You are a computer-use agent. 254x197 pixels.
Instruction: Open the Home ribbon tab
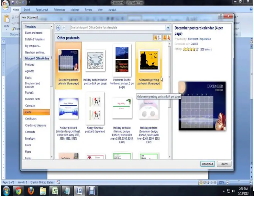pos(16,10)
